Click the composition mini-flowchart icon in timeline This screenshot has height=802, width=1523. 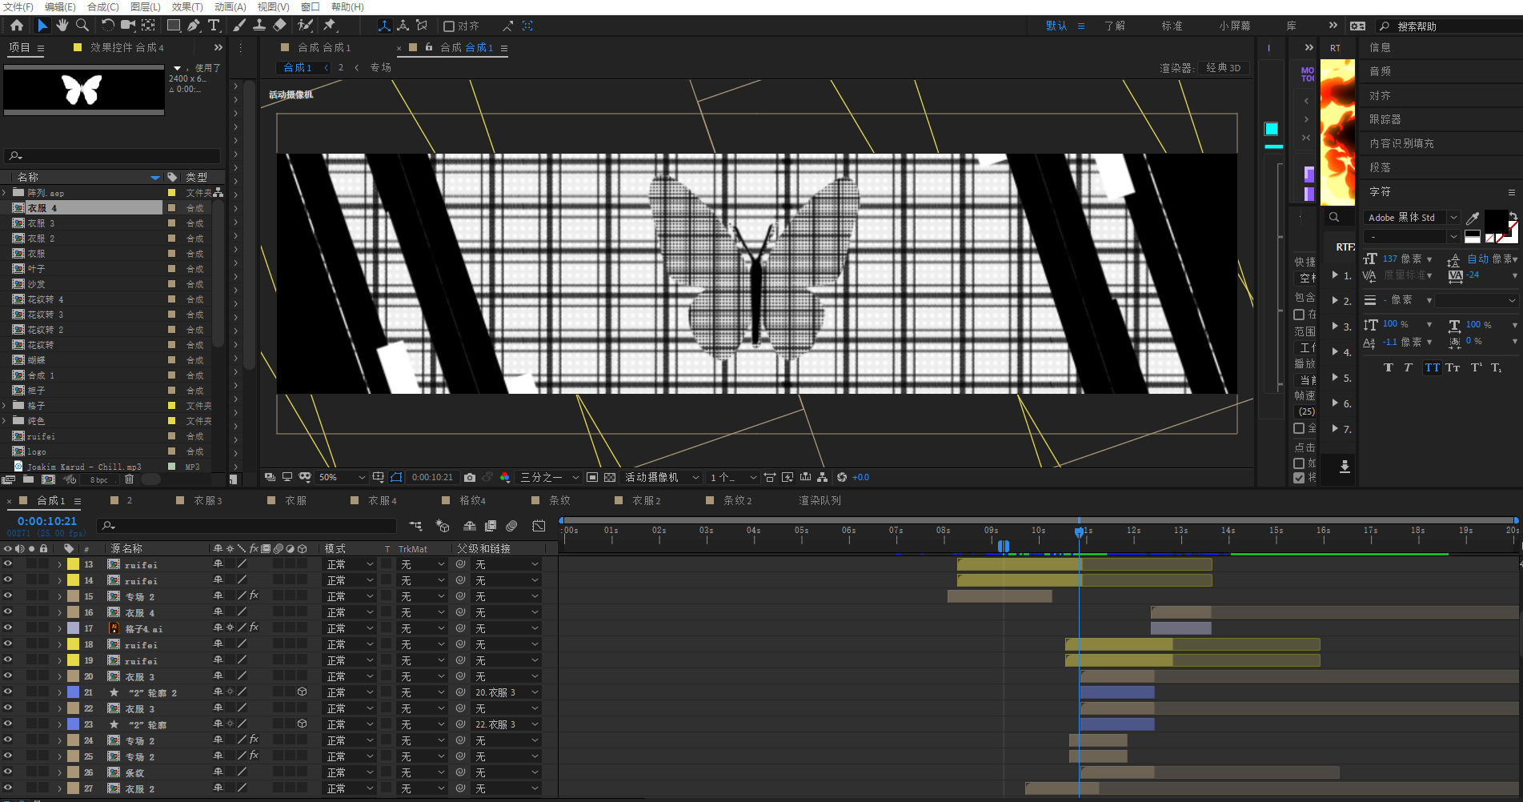pyautogui.click(x=415, y=526)
